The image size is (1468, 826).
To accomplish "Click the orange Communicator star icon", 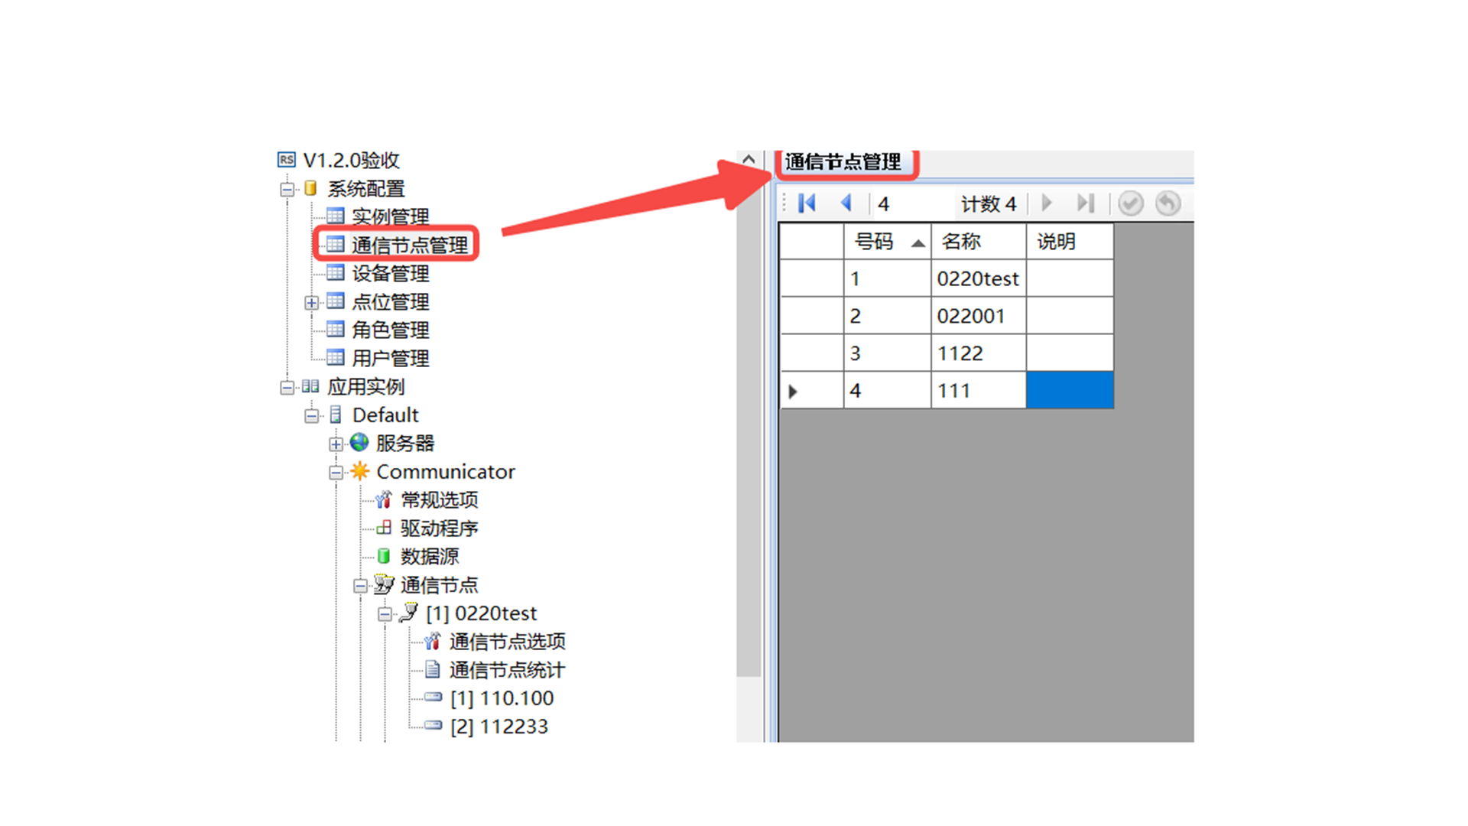I will point(359,471).
